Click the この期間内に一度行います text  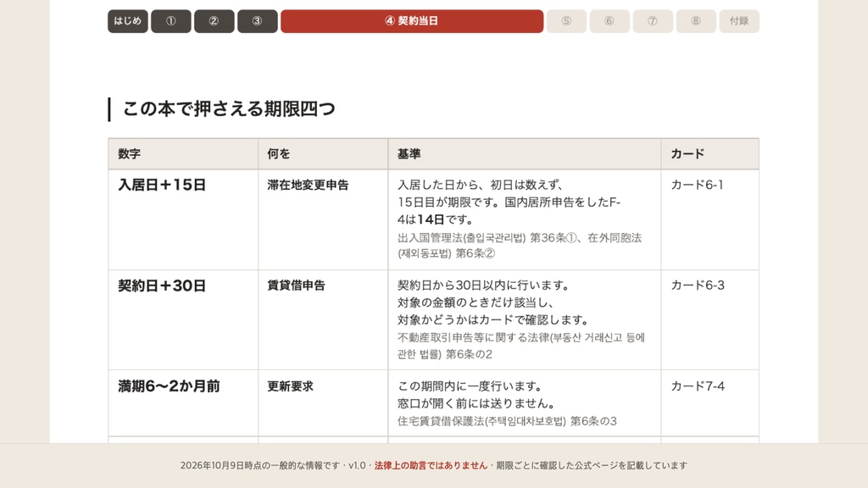pos(470,386)
